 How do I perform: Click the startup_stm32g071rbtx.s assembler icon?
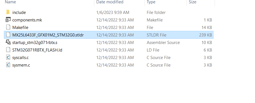point(8,42)
